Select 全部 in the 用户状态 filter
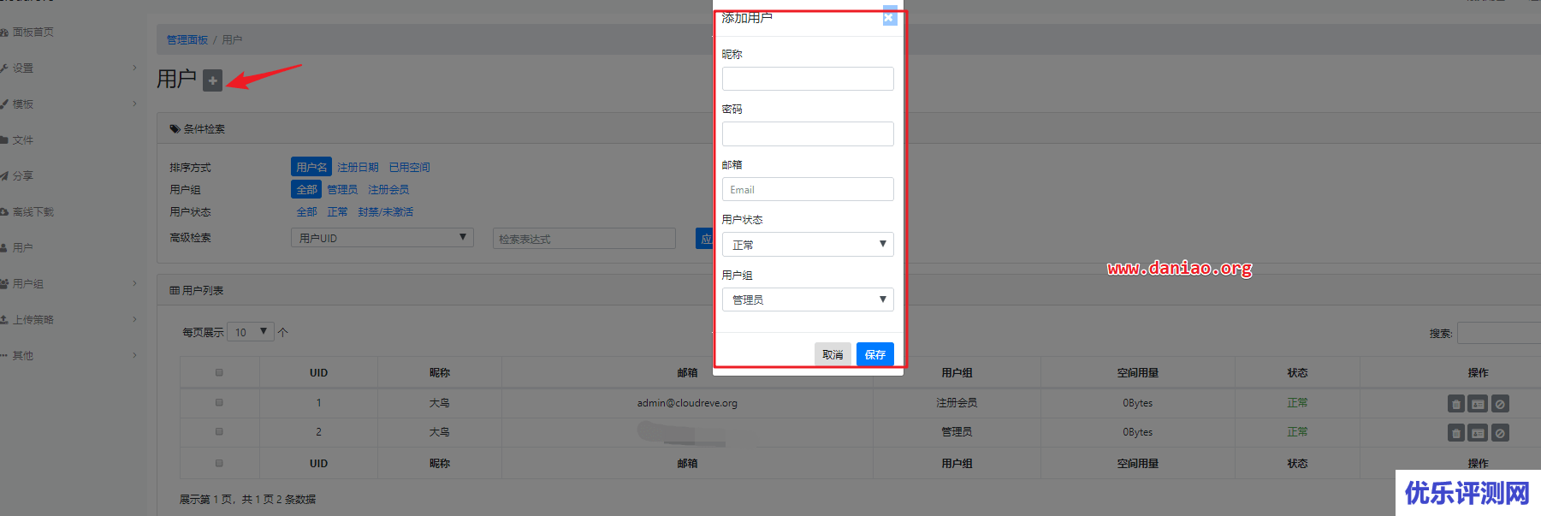1541x516 pixels. [x=306, y=211]
